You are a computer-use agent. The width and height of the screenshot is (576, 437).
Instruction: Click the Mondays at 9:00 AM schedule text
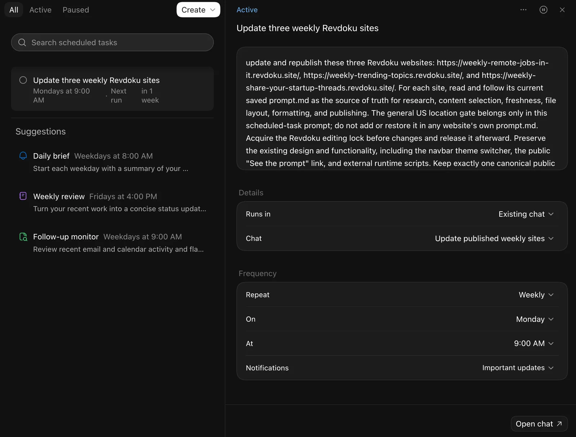[62, 95]
